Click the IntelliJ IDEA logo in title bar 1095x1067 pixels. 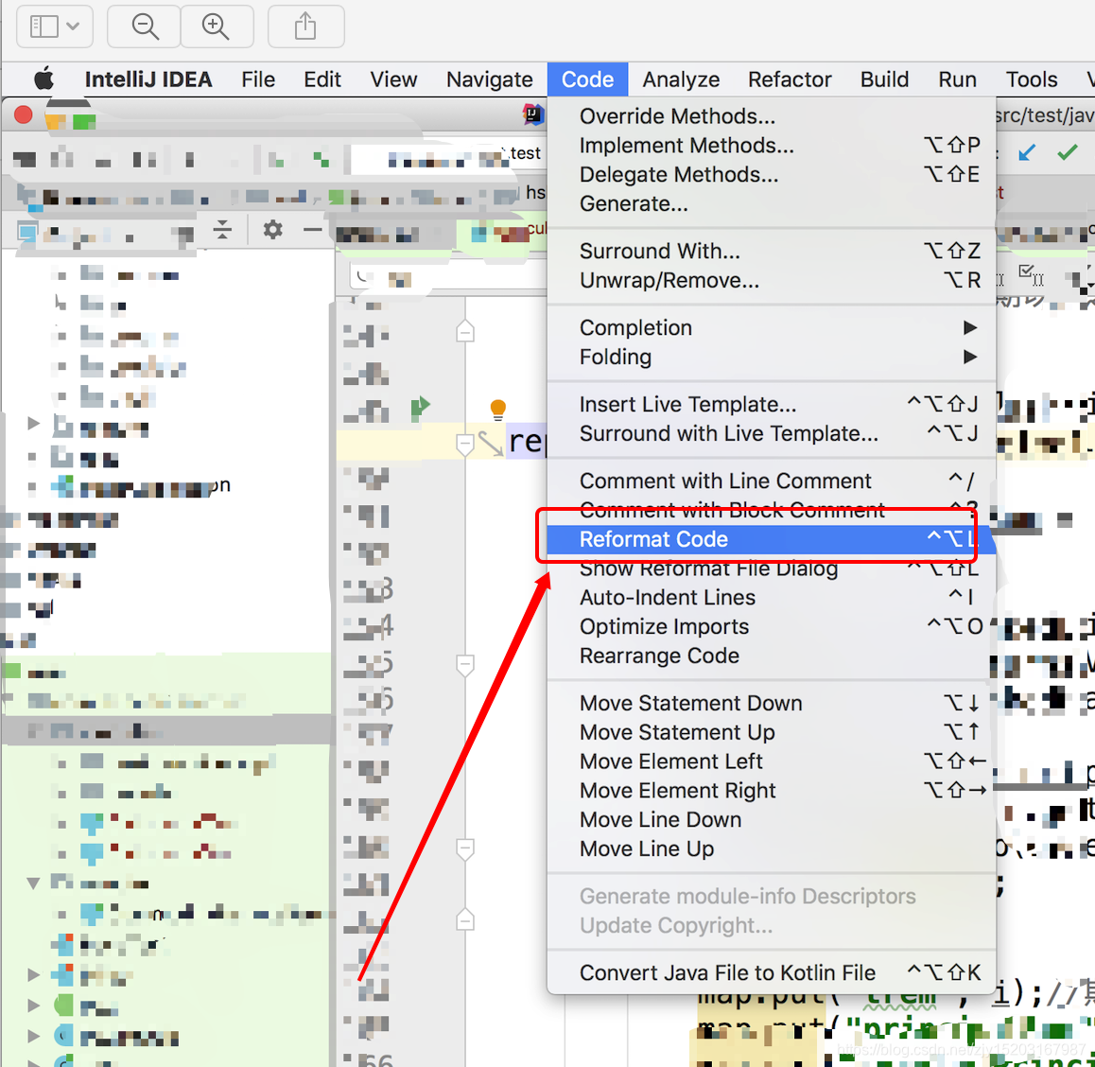pyautogui.click(x=533, y=114)
